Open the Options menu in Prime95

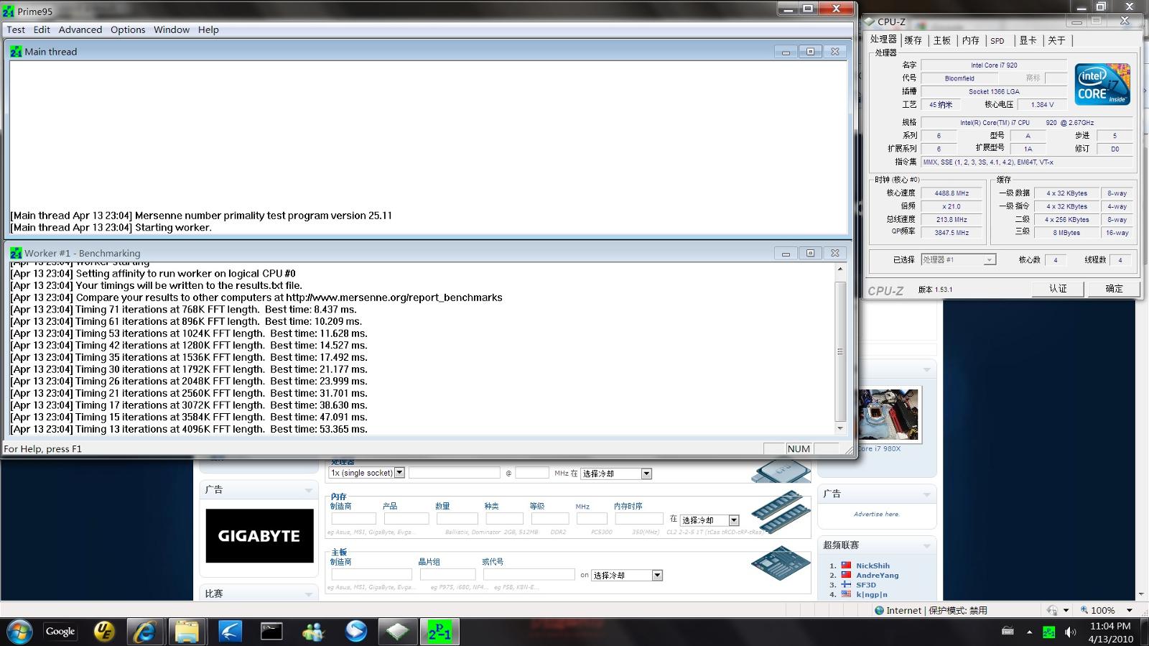click(x=128, y=29)
